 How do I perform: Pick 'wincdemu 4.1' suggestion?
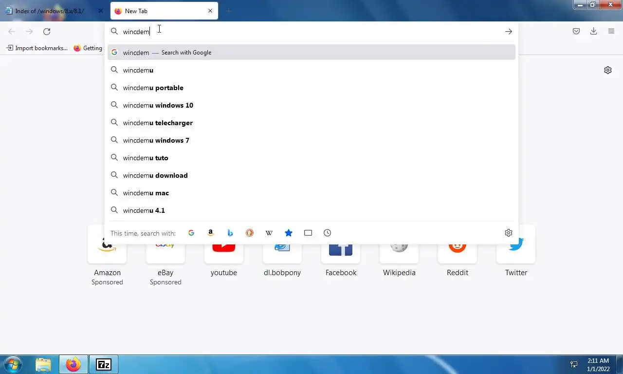pyautogui.click(x=311, y=210)
